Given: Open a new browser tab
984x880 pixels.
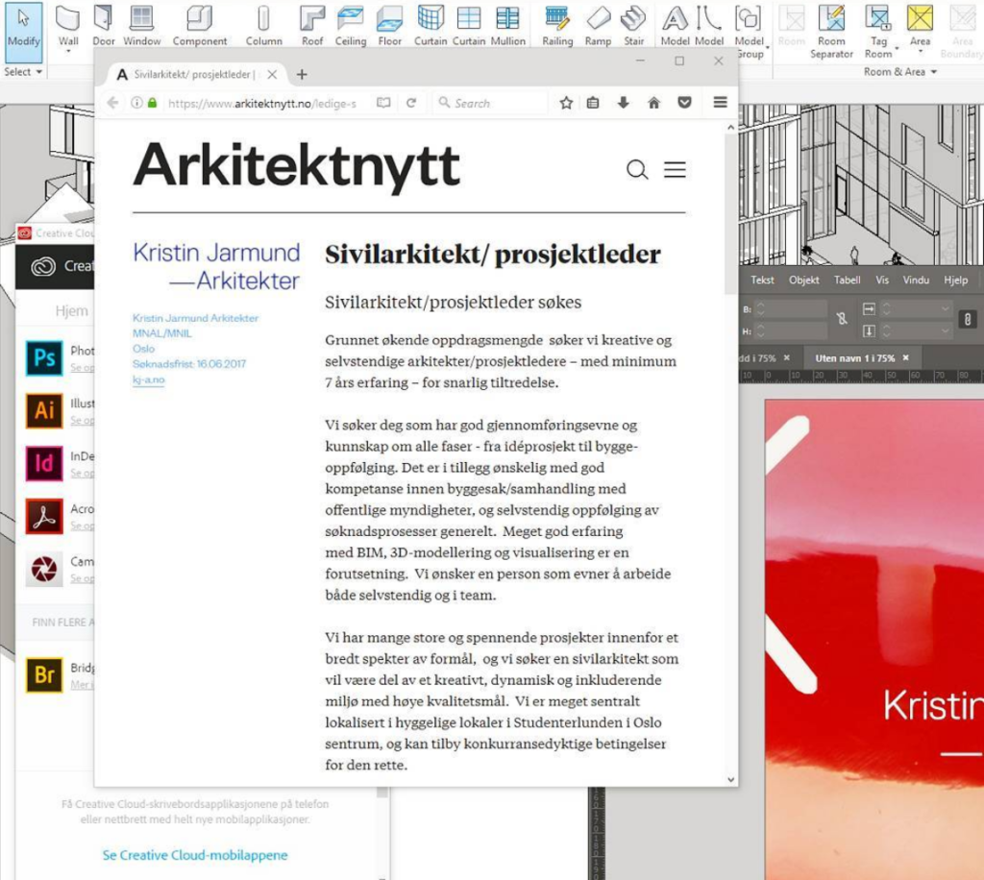Looking at the screenshot, I should point(302,75).
